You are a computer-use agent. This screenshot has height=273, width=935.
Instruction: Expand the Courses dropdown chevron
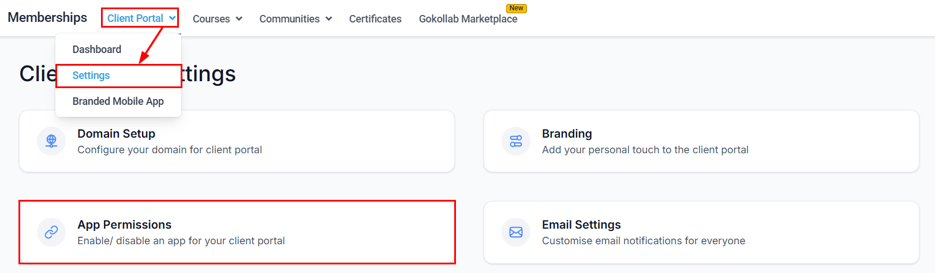click(239, 19)
